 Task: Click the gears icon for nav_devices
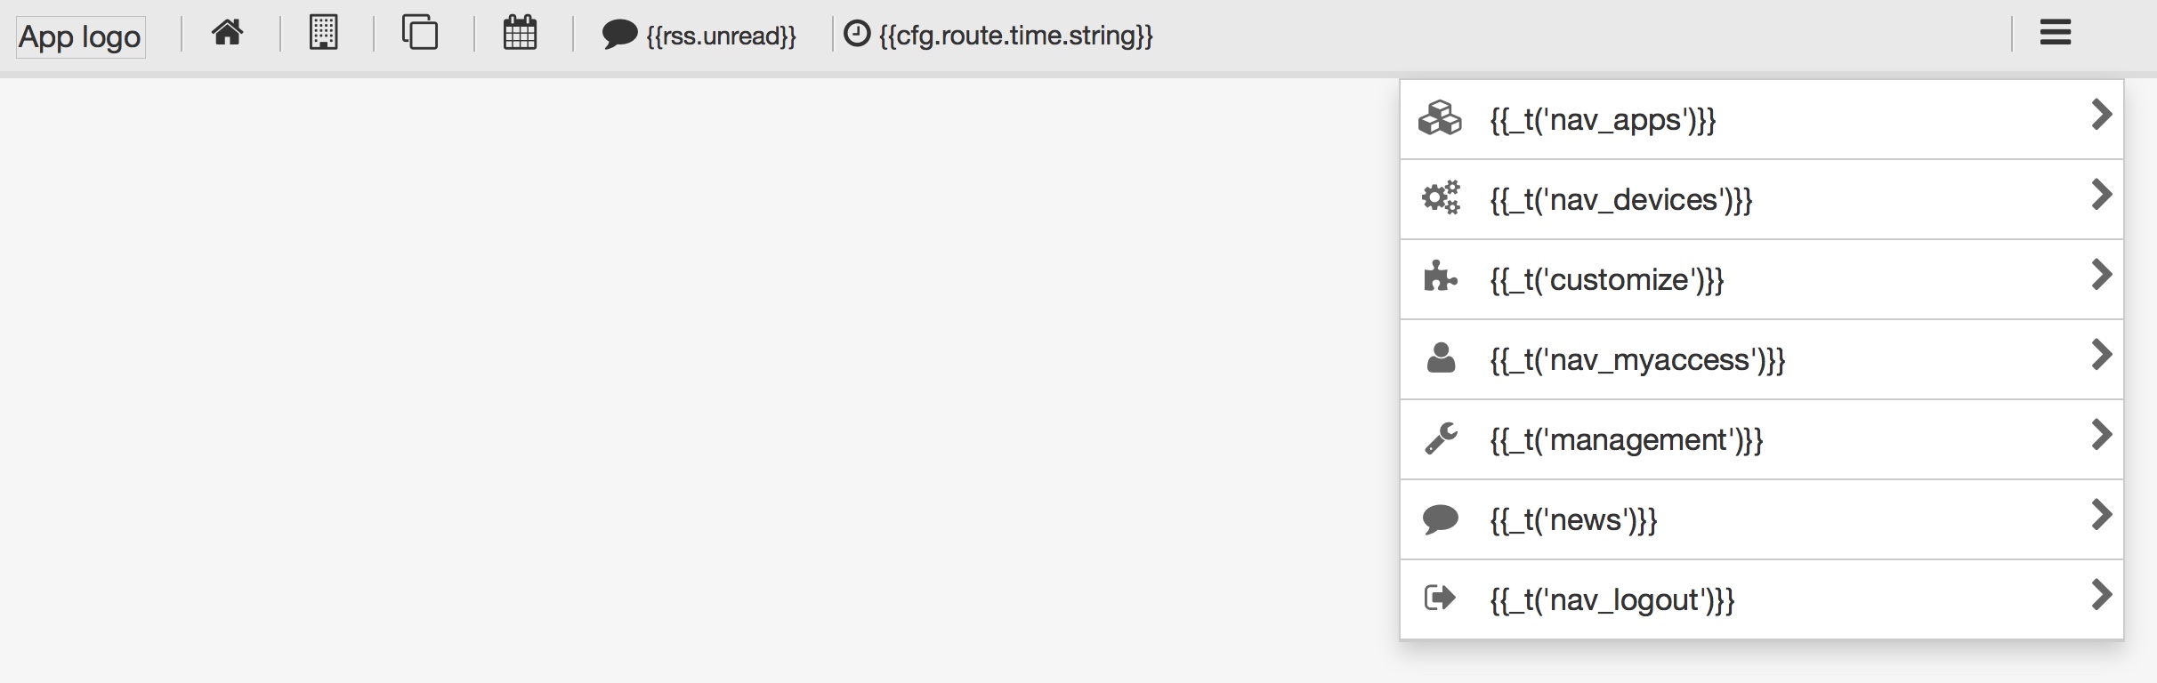point(1440,198)
